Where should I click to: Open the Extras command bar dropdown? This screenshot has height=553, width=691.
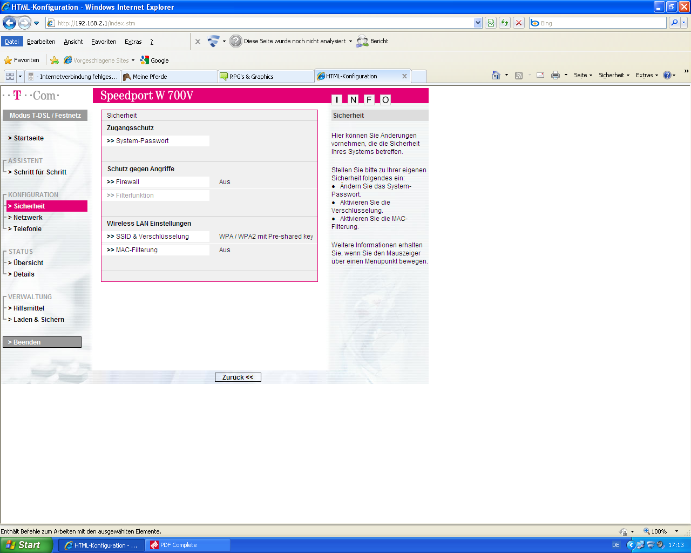point(647,75)
